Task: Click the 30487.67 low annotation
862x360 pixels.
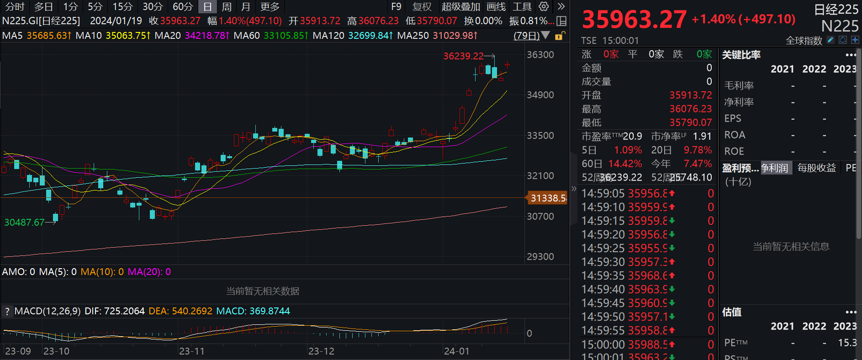Action: tap(24, 222)
